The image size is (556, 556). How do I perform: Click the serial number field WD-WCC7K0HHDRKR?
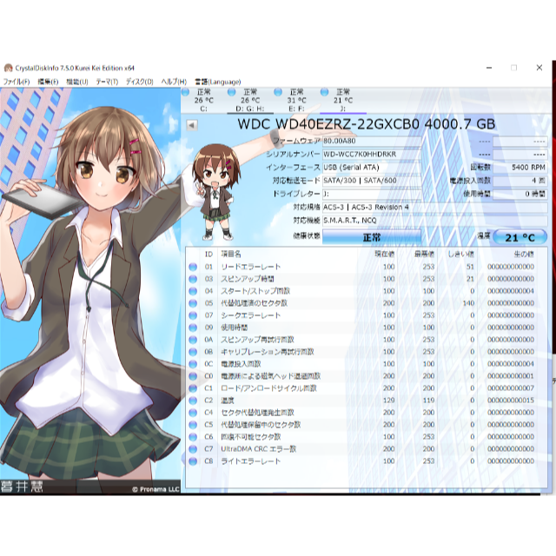(372, 155)
